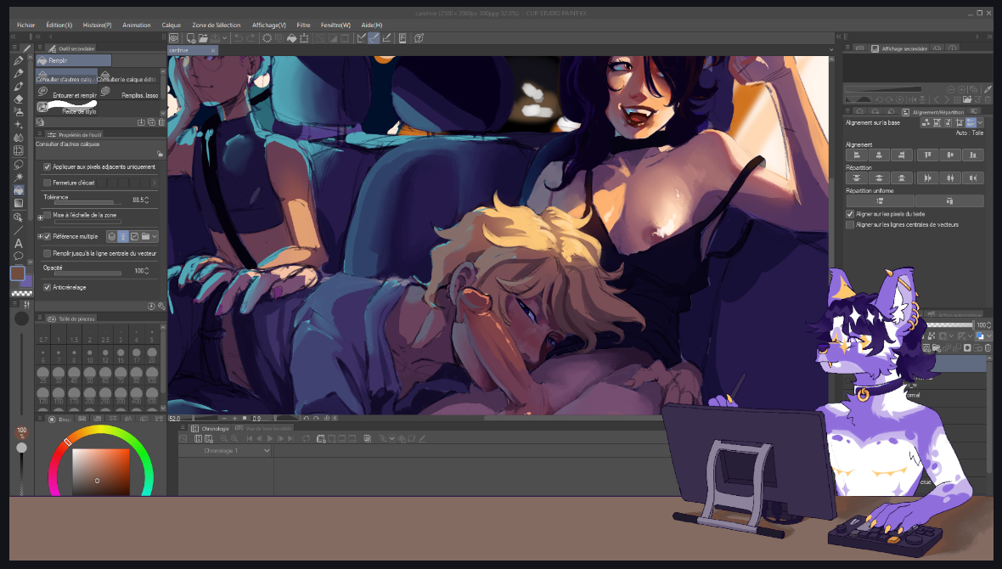Click the Open file folder icon
The height and width of the screenshot is (569, 1002).
click(203, 38)
